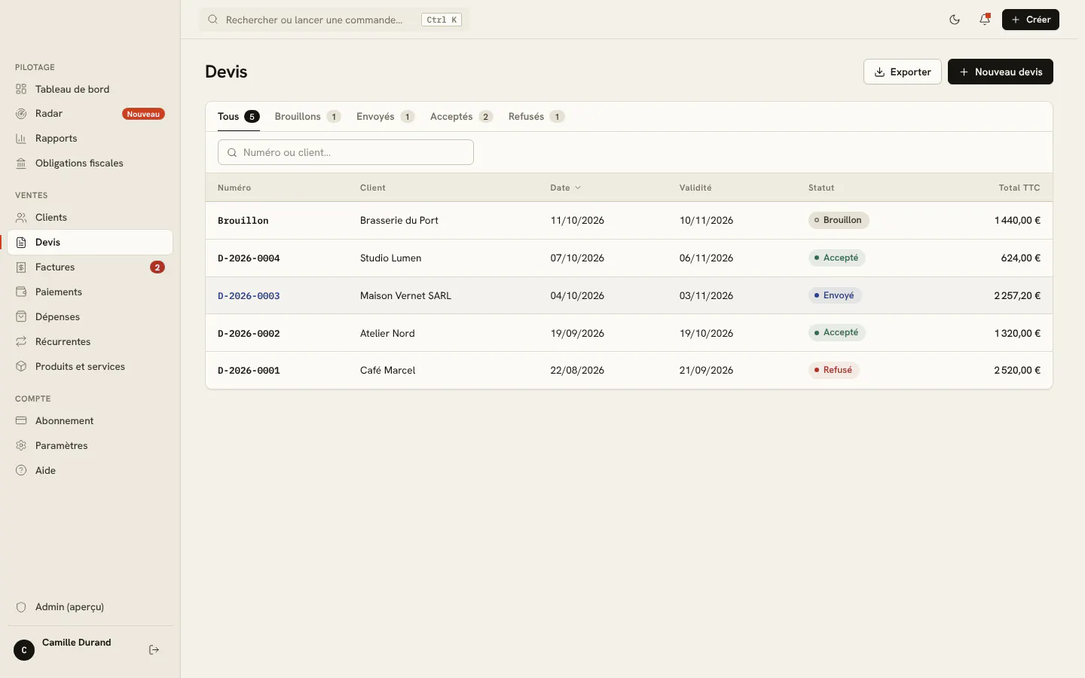The image size is (1085, 678).
Task: Switch to the Refusés tab
Action: 536,117
